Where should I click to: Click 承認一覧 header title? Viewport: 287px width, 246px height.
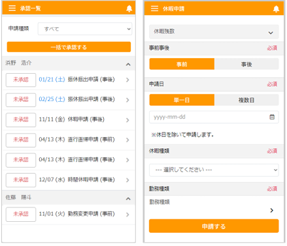click(x=31, y=8)
